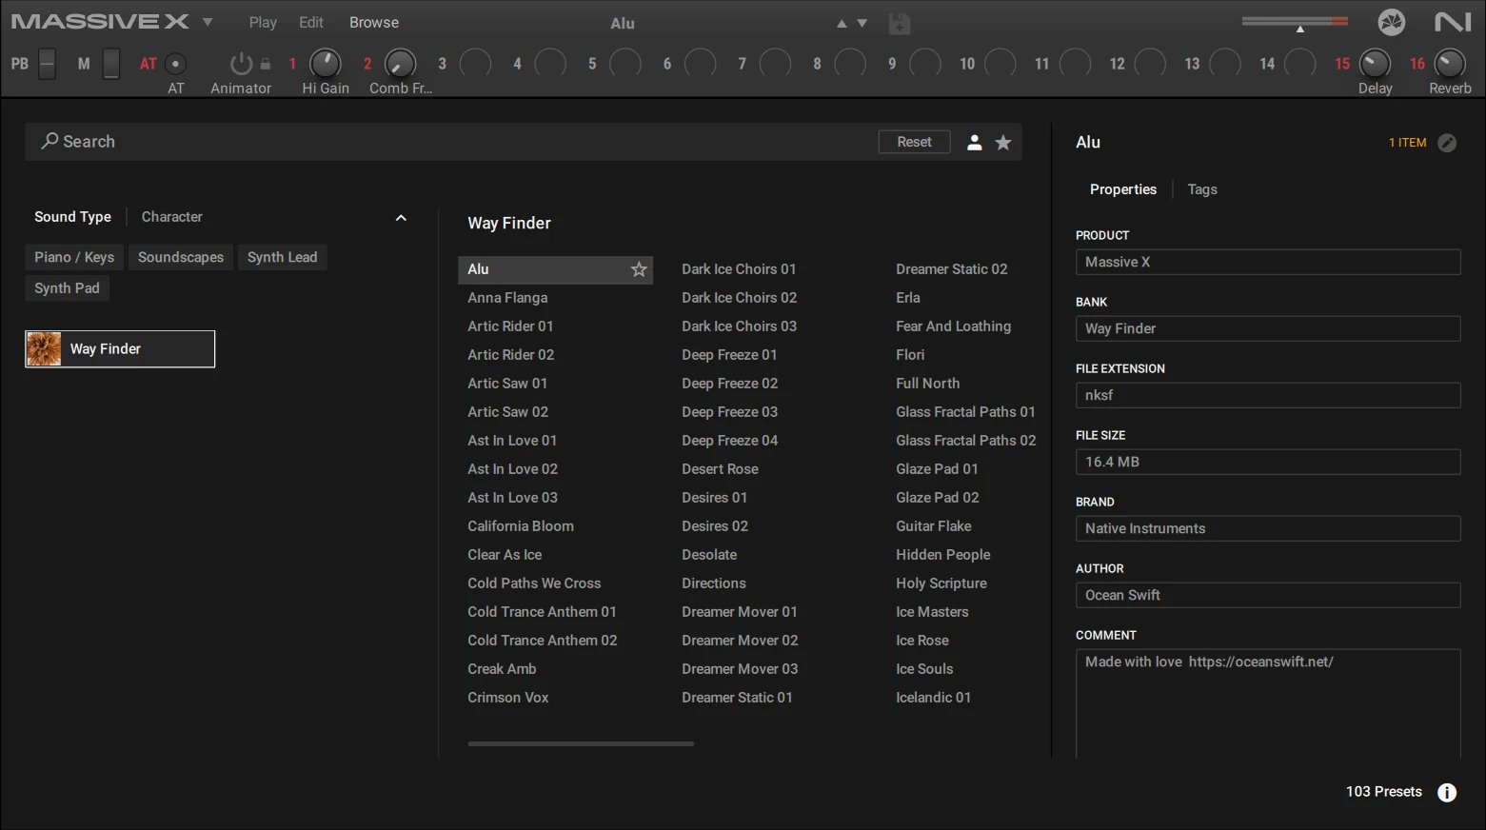Load the Anna Flanga preset

[x=507, y=298]
